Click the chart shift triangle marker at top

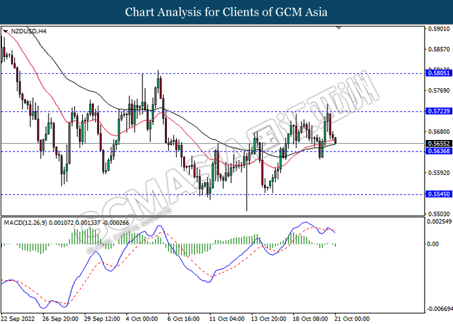(338, 28)
